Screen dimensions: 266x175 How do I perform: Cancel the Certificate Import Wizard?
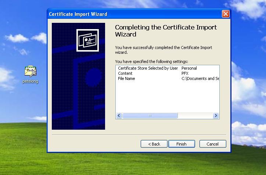click(213, 144)
